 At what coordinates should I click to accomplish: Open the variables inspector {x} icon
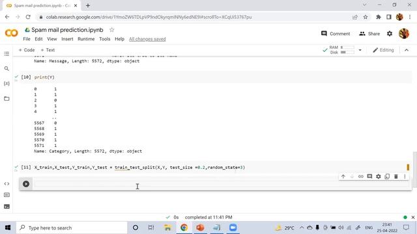pos(7,84)
